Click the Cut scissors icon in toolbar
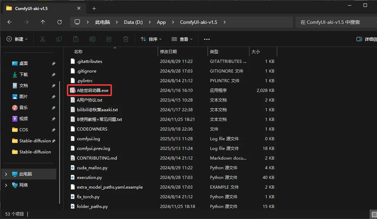 43,39
